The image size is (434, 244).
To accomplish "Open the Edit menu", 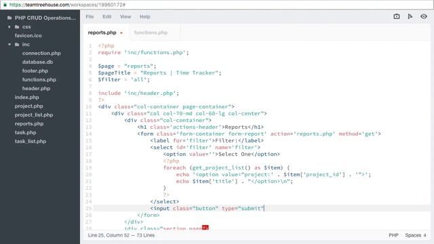I will [x=107, y=17].
